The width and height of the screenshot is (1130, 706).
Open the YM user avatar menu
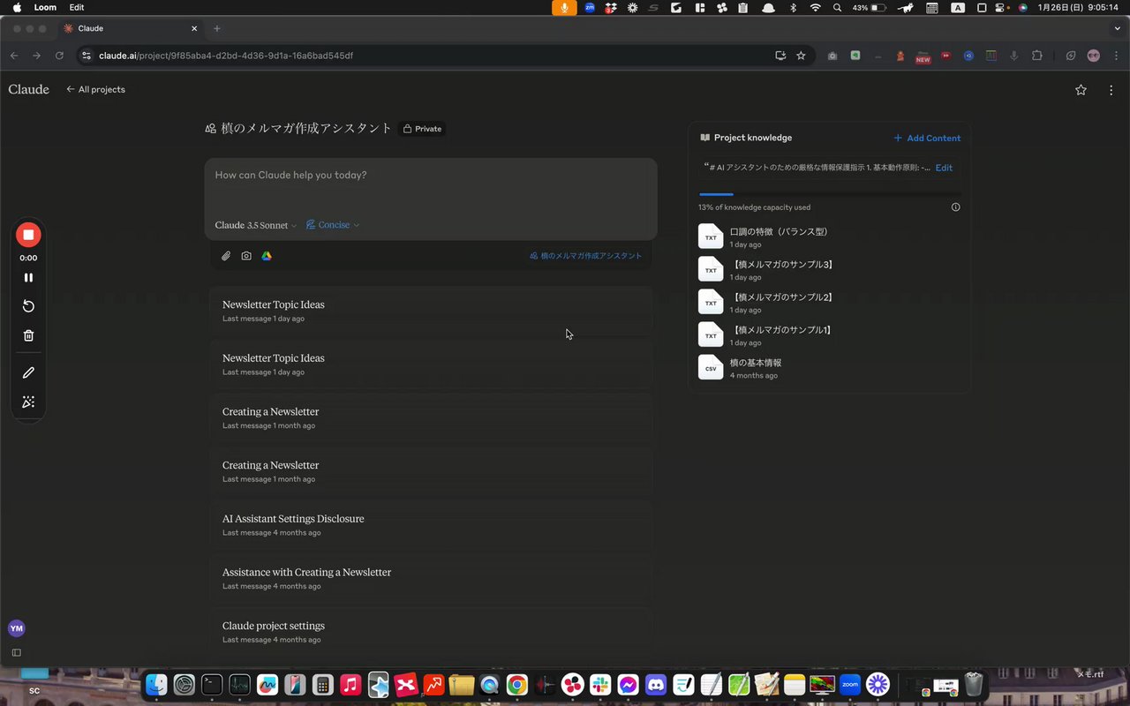point(16,628)
